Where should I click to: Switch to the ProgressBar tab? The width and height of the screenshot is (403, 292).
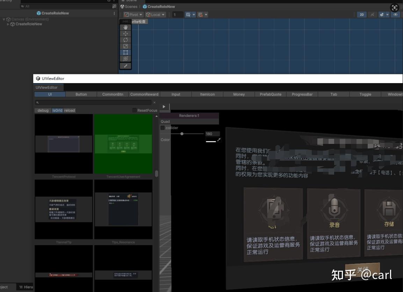302,95
